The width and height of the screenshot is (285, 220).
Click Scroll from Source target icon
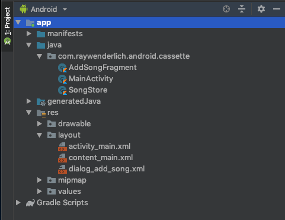click(x=226, y=9)
